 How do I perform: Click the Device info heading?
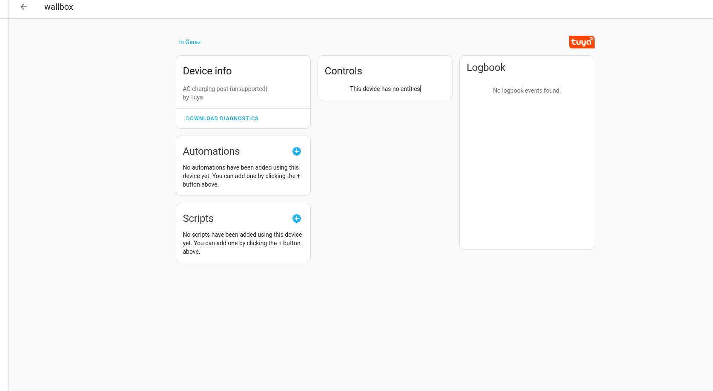(207, 71)
